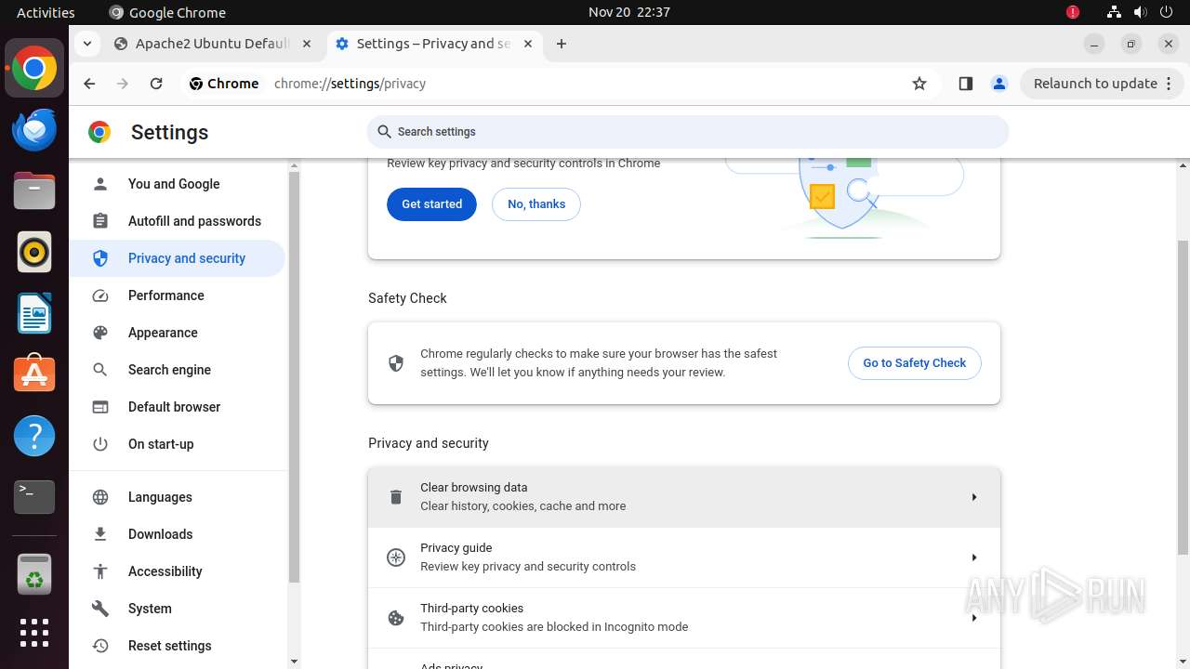
Task: Click the Accessibility figure icon
Action: 100,571
